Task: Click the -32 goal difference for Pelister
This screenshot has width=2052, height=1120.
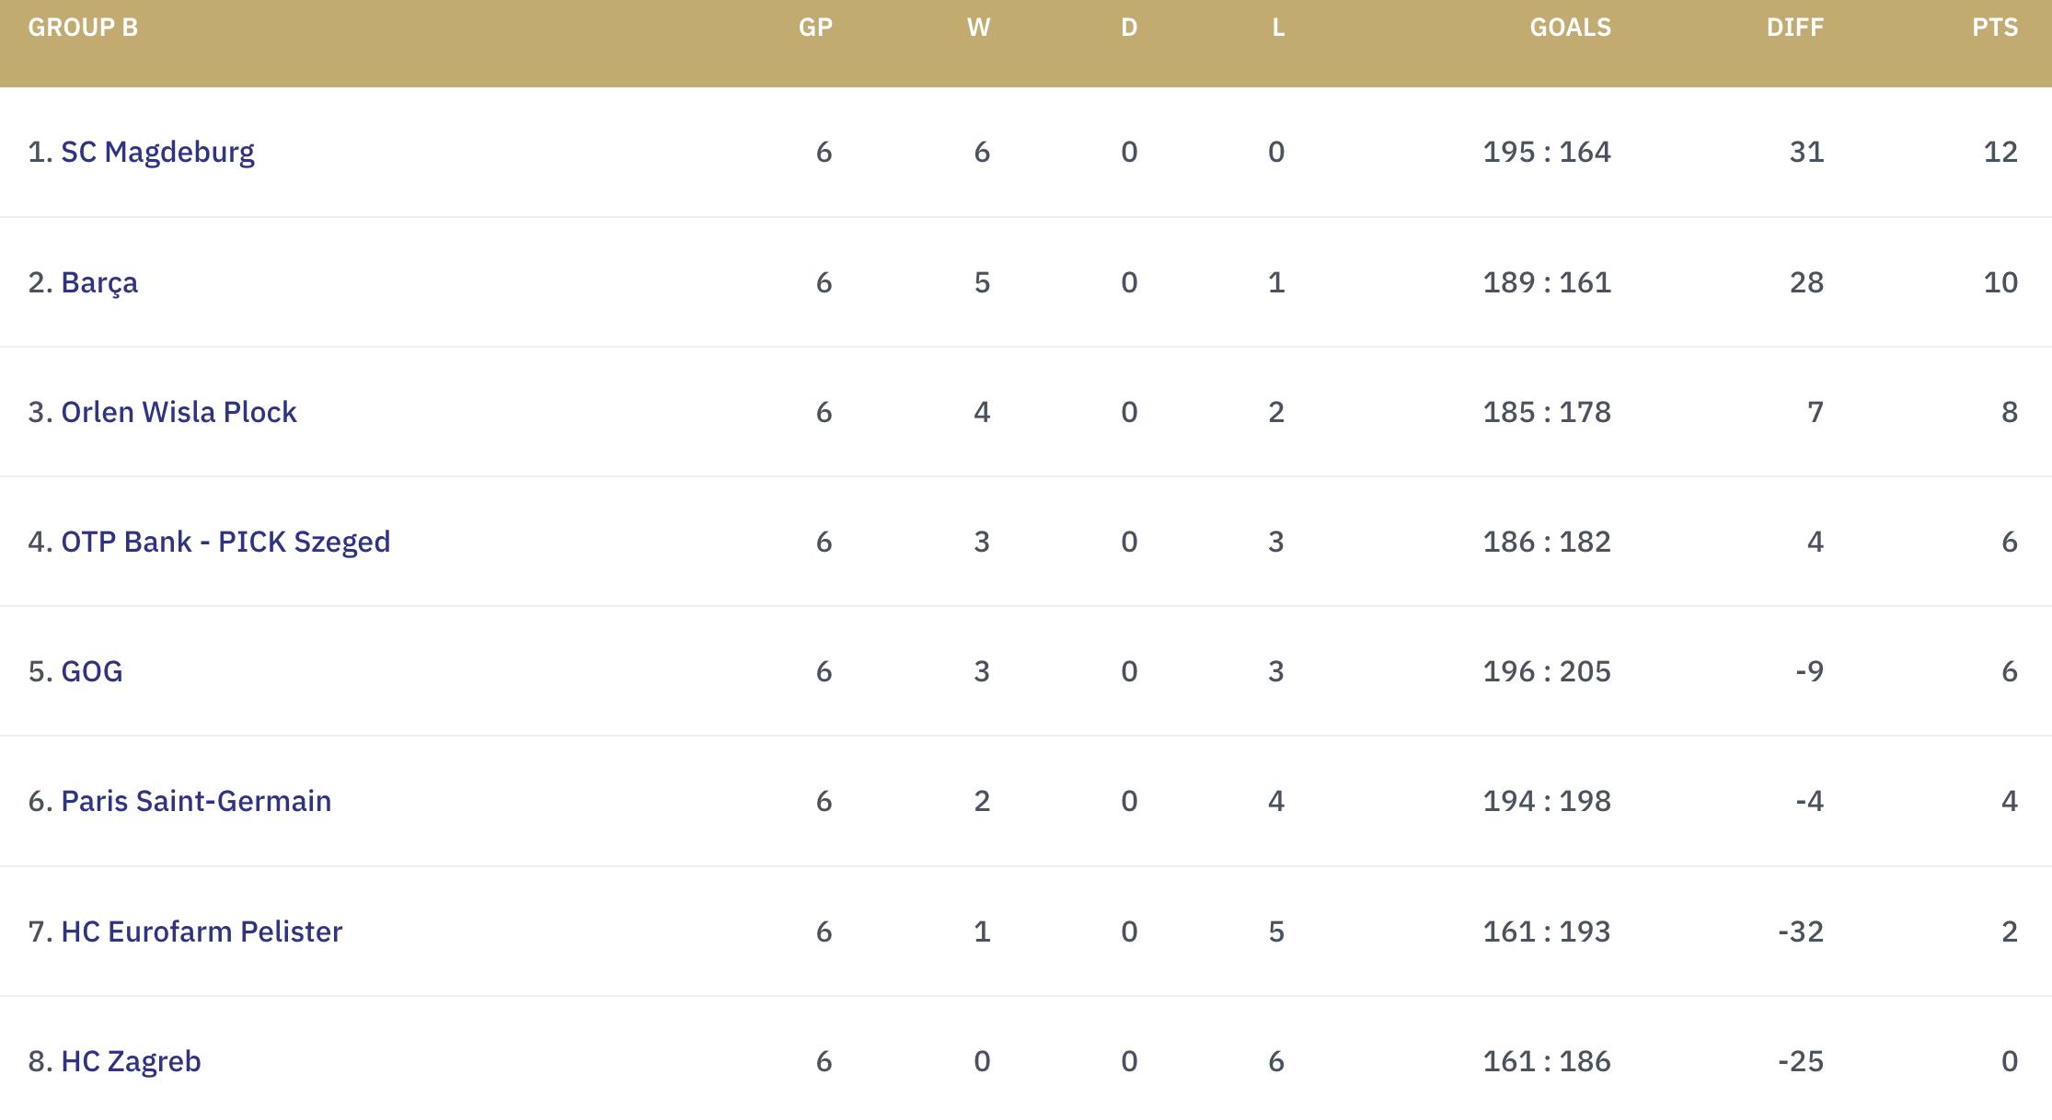Action: click(1800, 931)
